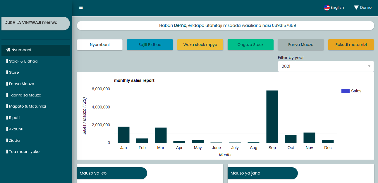Open the Store sidebar menu
Image resolution: width=378 pixels, height=183 pixels.
[13, 72]
